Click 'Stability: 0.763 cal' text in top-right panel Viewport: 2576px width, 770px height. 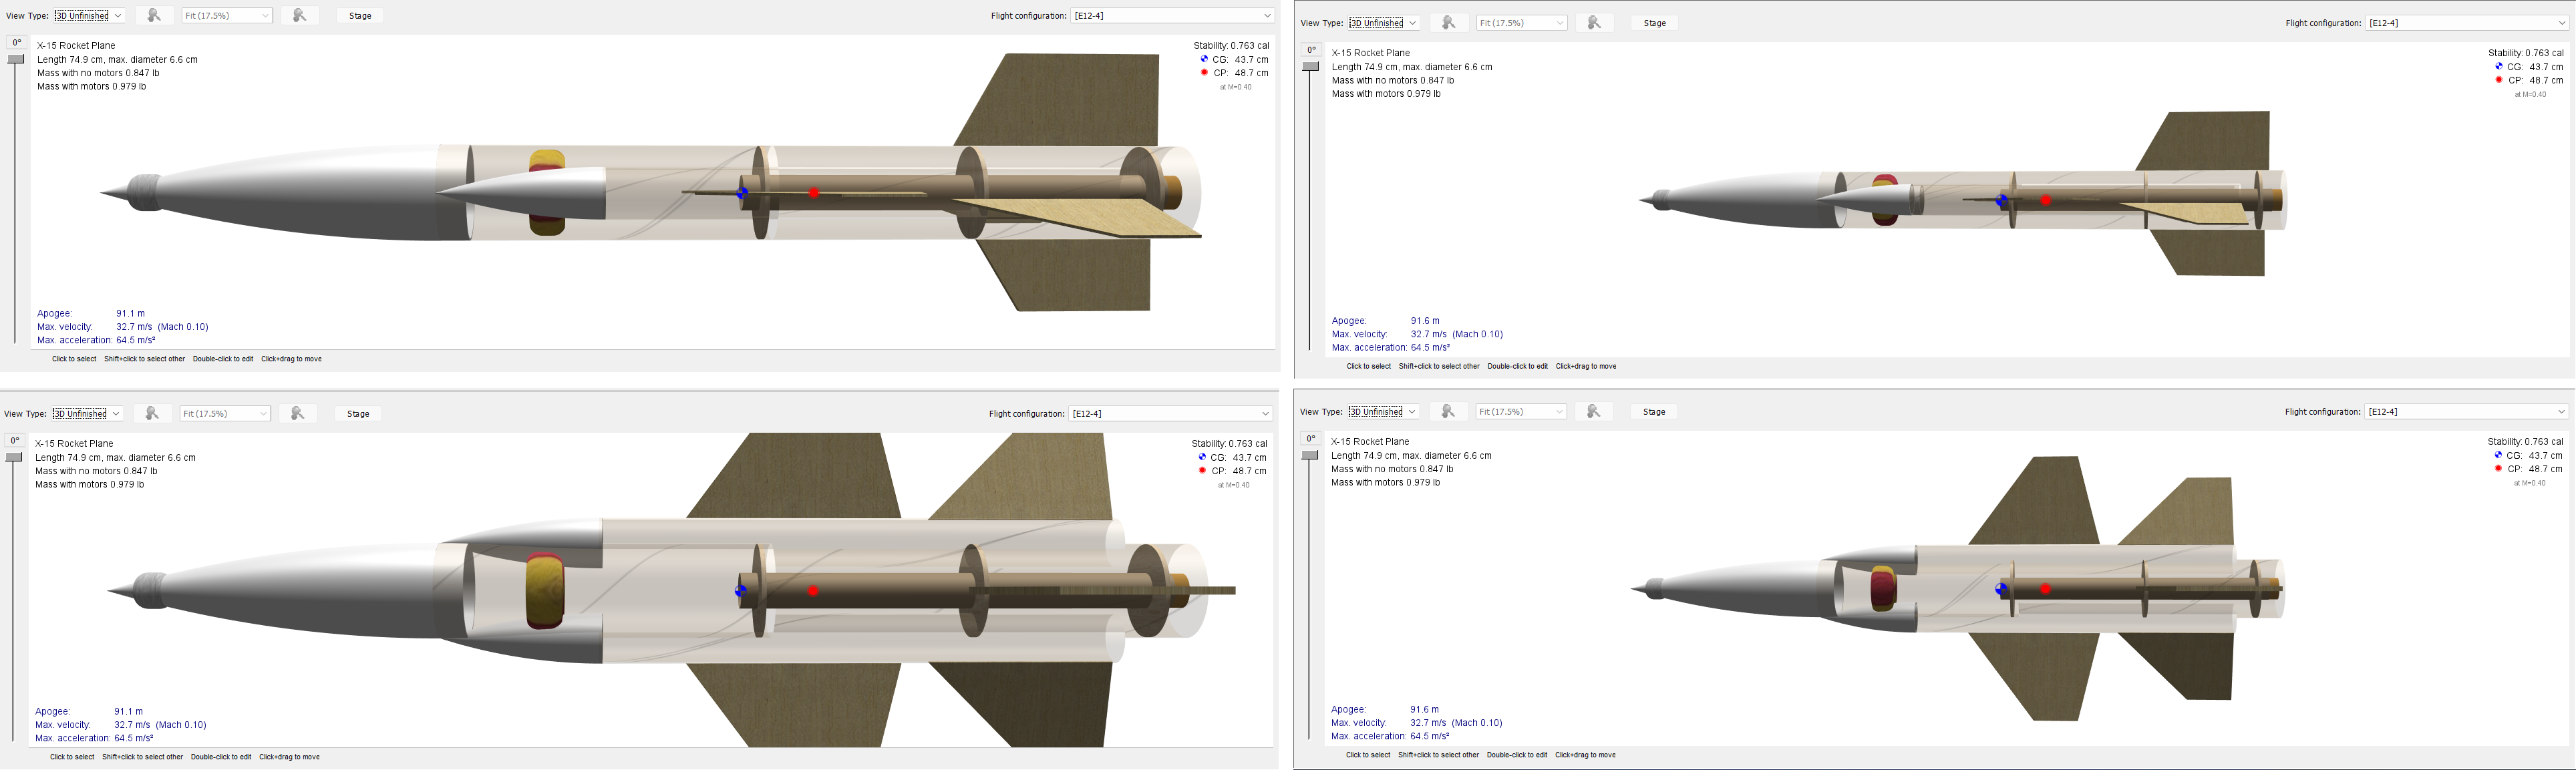(x=2526, y=53)
